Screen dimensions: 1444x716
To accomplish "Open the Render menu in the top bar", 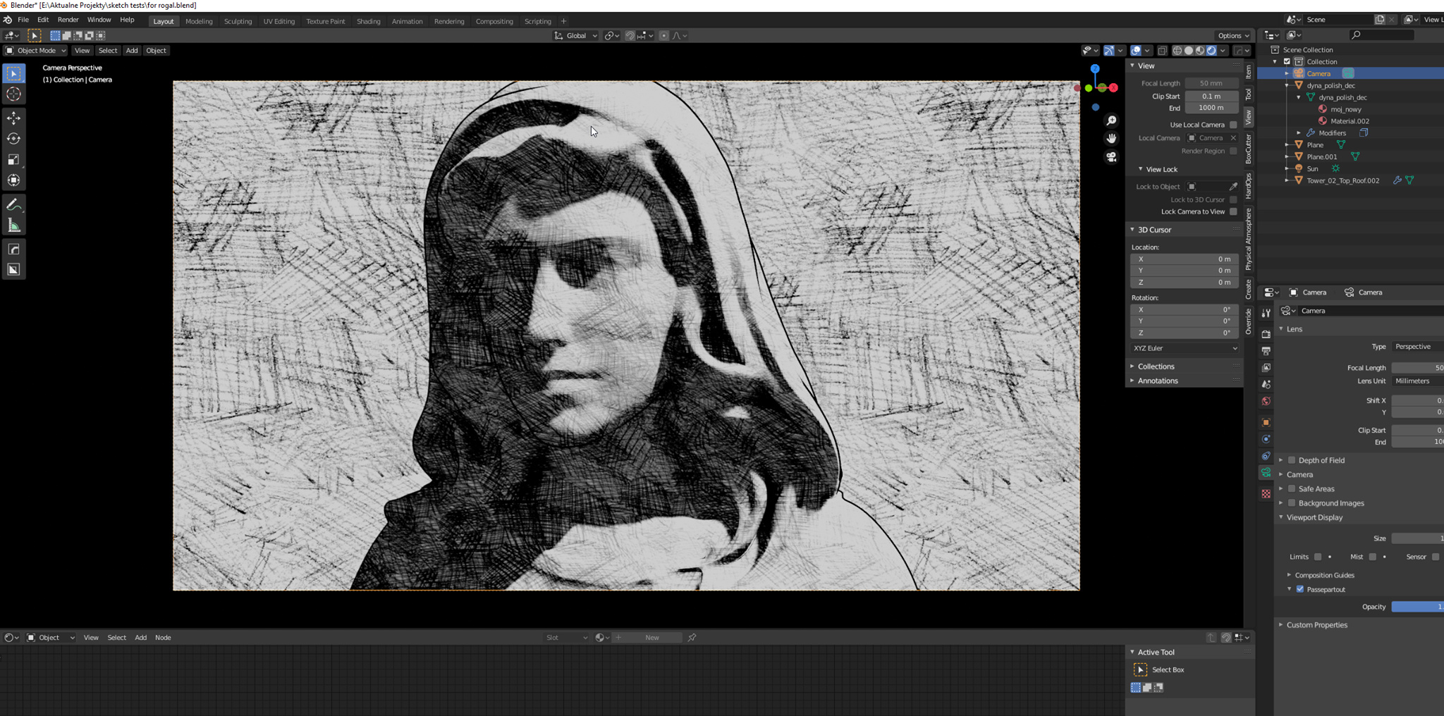I will (68, 19).
